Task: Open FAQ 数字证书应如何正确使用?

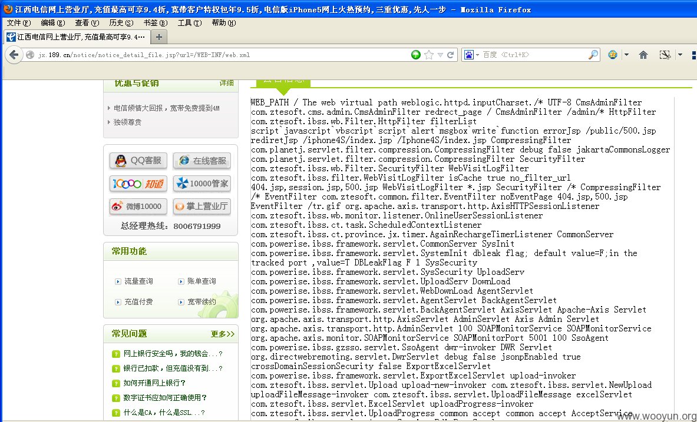Action: pyautogui.click(x=165, y=397)
